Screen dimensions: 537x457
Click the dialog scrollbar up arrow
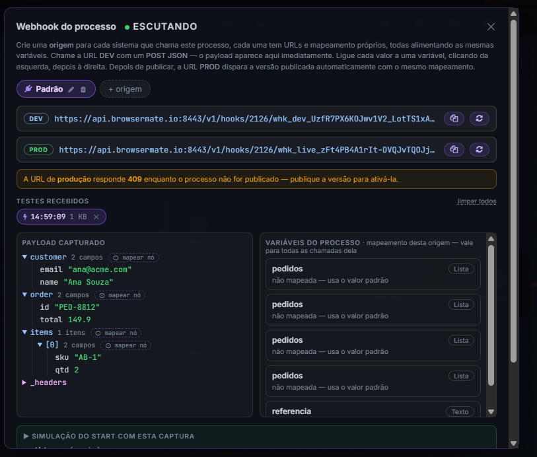tap(513, 14)
